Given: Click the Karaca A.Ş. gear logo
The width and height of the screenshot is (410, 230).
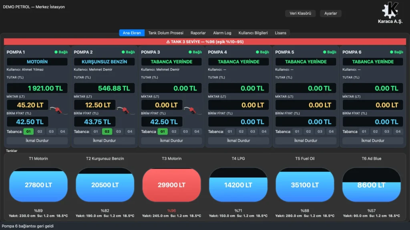Looking at the screenshot, I should tap(390, 10).
